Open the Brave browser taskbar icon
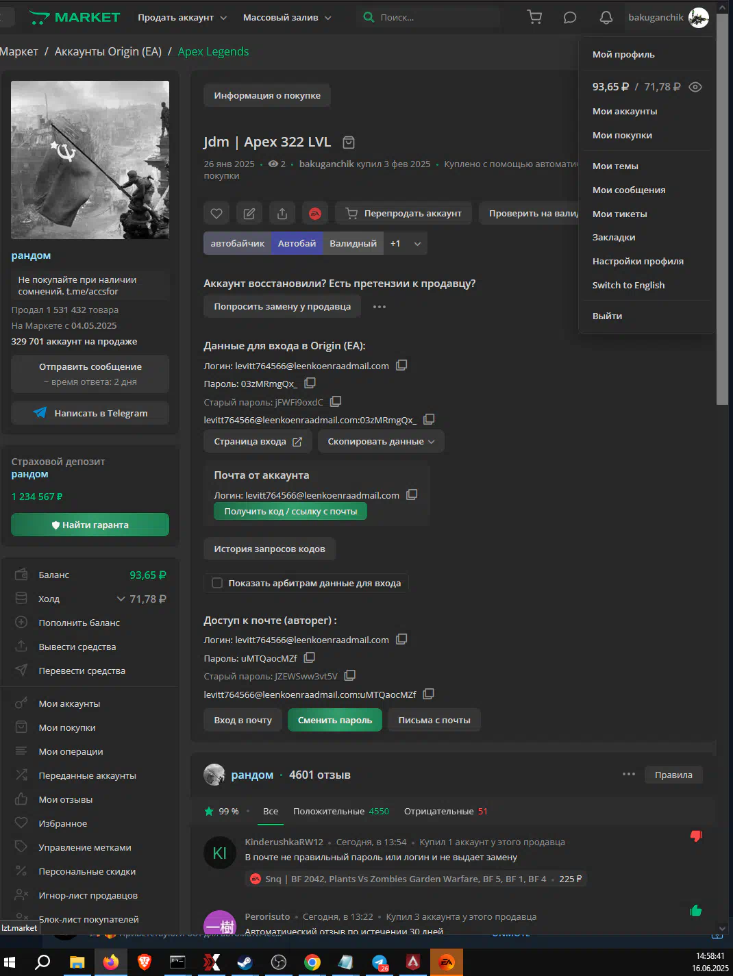Image resolution: width=733 pixels, height=976 pixels. [x=144, y=962]
